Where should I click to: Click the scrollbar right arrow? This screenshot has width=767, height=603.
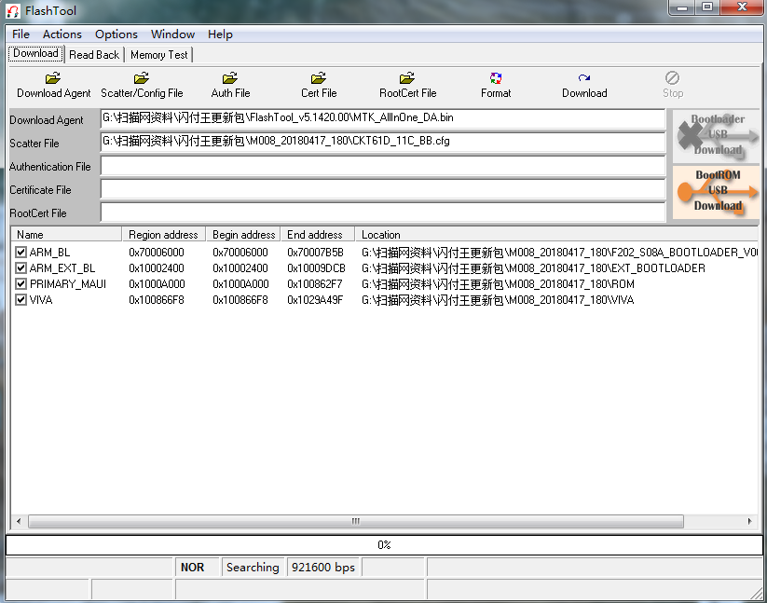click(749, 521)
